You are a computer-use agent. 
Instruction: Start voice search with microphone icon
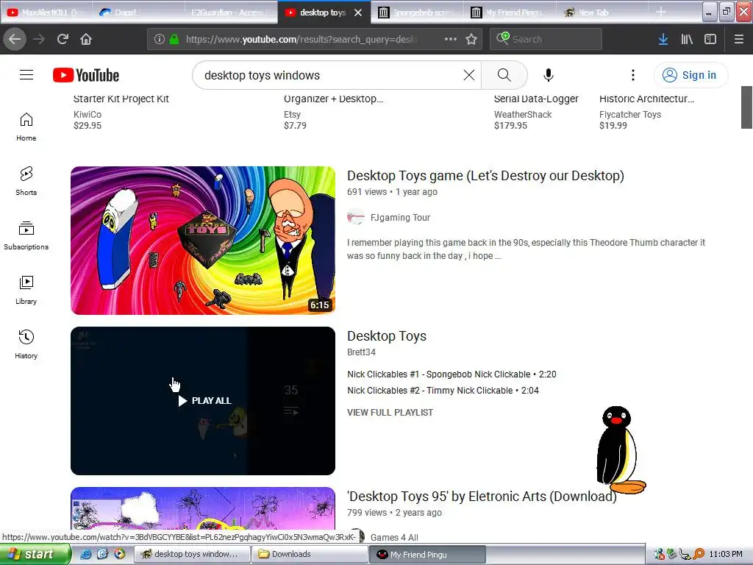tap(549, 75)
